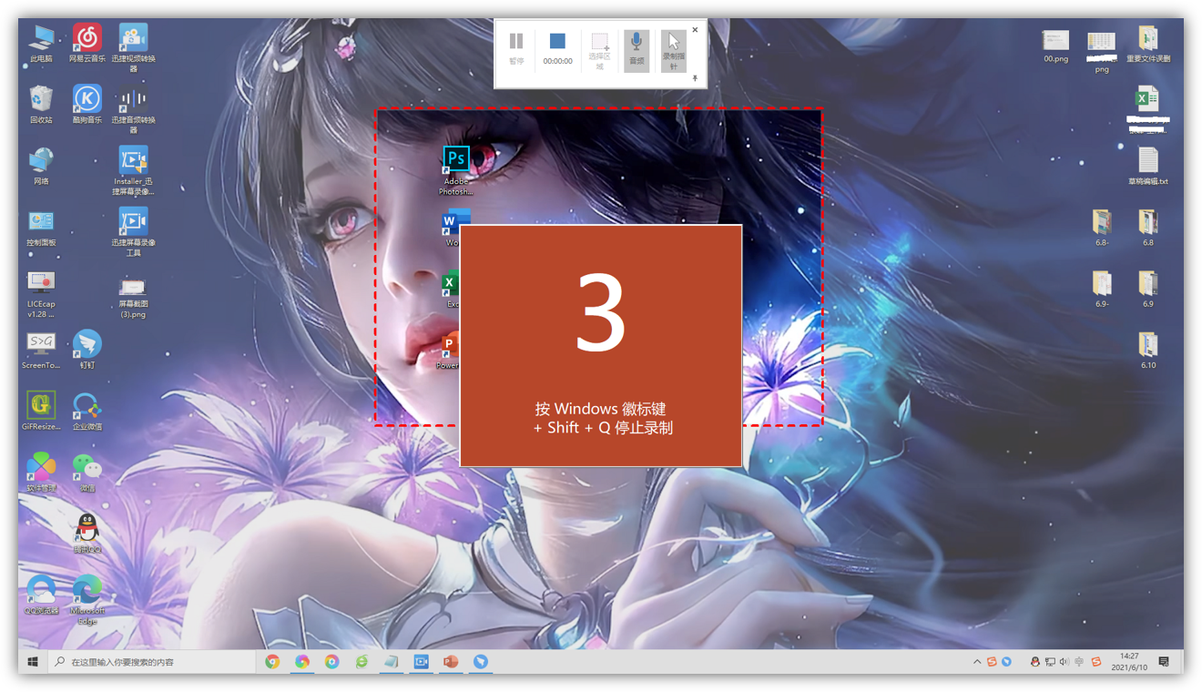Pin the recording toolbar with pushpin icon
The width and height of the screenshot is (1202, 692).
click(695, 79)
